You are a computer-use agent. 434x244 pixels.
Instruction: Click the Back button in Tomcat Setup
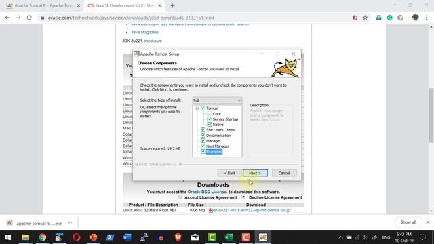(230, 173)
